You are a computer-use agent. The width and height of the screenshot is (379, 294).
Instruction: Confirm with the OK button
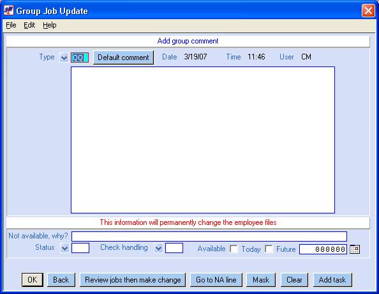[x=33, y=280]
